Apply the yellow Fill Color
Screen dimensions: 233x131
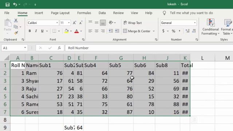click(66, 31)
